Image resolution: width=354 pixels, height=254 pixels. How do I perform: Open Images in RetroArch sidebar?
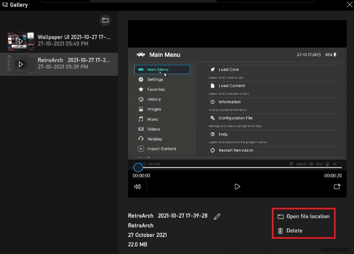point(154,109)
